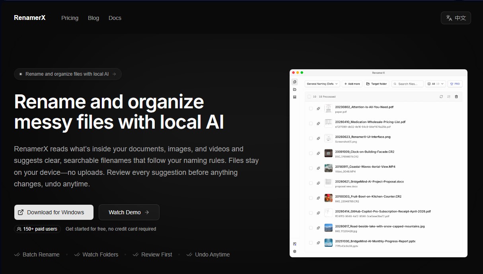This screenshot has height=274, width=483.
Task: Click the Fruit-Bowl-on-Kitchen-Counter thumbnail
Action: [x=328, y=198]
